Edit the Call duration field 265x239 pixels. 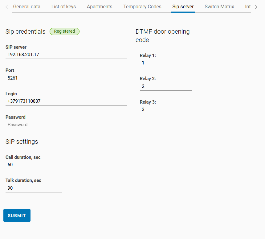(34, 165)
